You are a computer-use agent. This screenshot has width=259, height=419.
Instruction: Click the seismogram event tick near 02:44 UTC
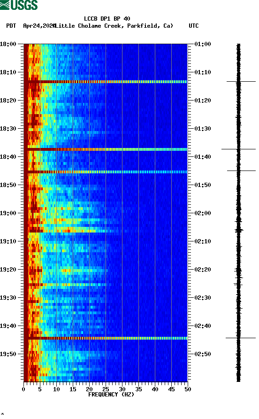(241, 338)
